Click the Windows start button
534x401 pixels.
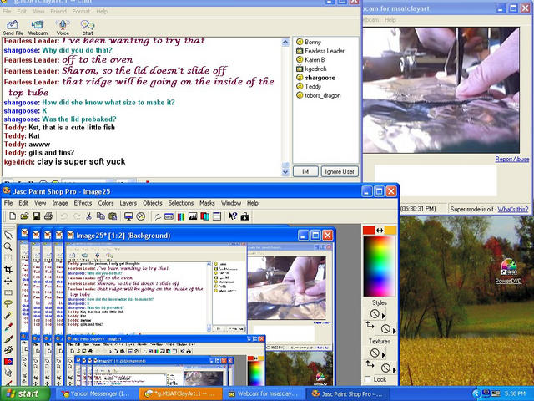point(24,393)
